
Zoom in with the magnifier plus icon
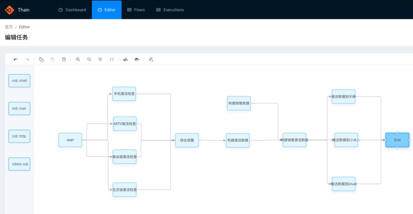78,59
